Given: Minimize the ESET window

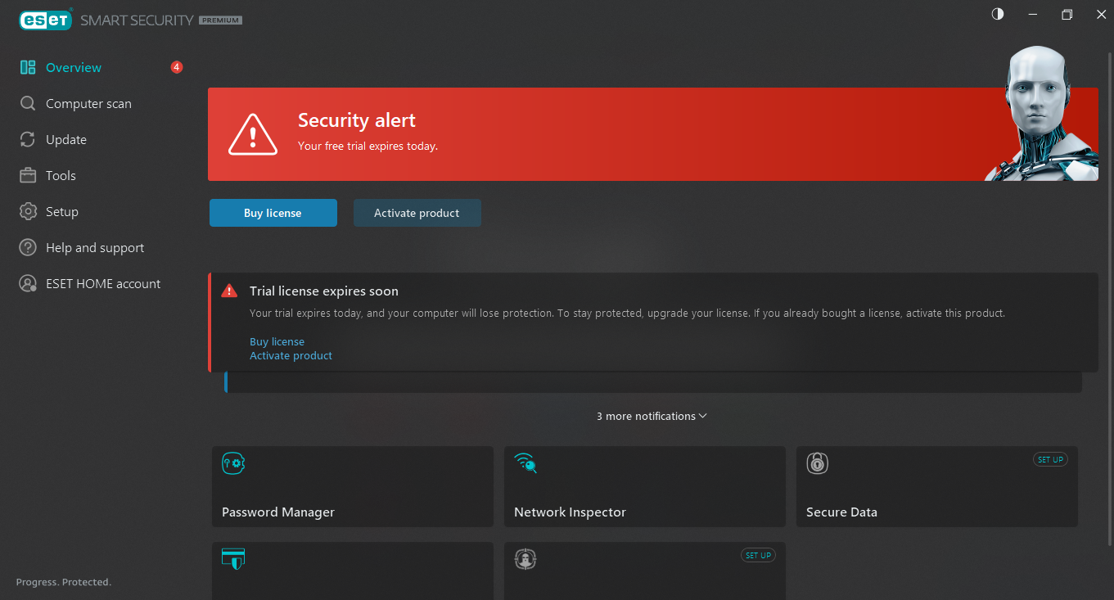Looking at the screenshot, I should [1033, 15].
